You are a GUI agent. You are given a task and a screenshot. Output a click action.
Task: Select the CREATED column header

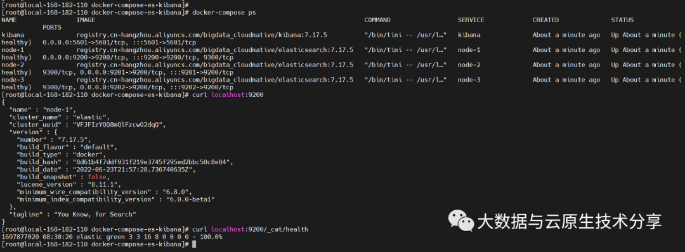[x=545, y=20]
